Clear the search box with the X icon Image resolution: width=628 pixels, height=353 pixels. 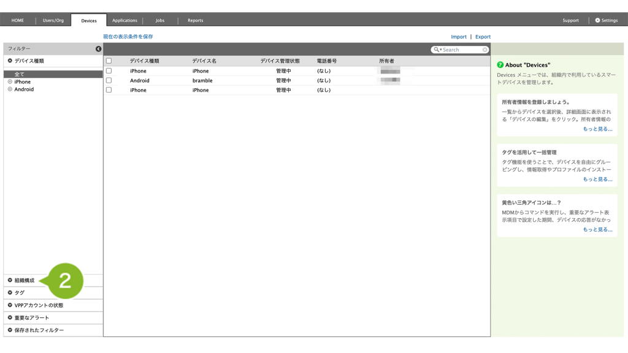click(x=485, y=50)
